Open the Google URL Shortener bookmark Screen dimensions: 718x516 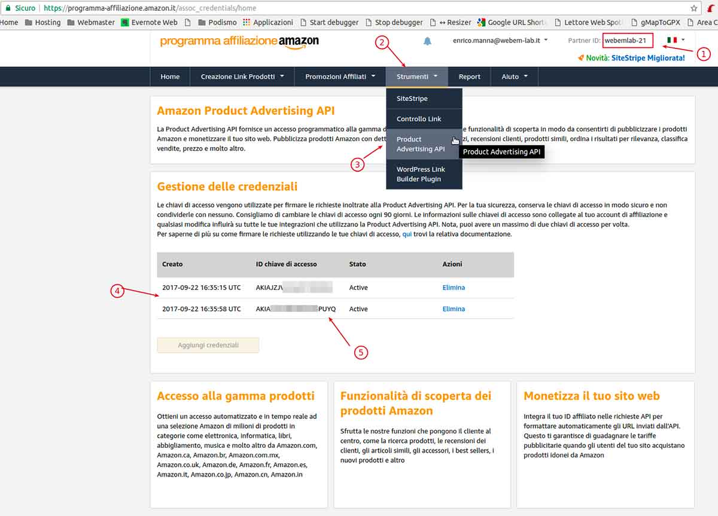click(512, 22)
